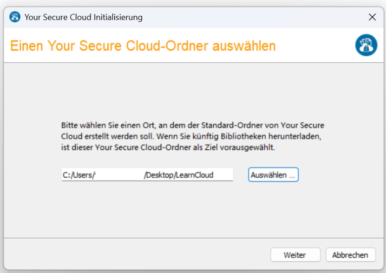The image size is (386, 273).
Task: Click the /Desktop segment in path field
Action: [x=158, y=175]
